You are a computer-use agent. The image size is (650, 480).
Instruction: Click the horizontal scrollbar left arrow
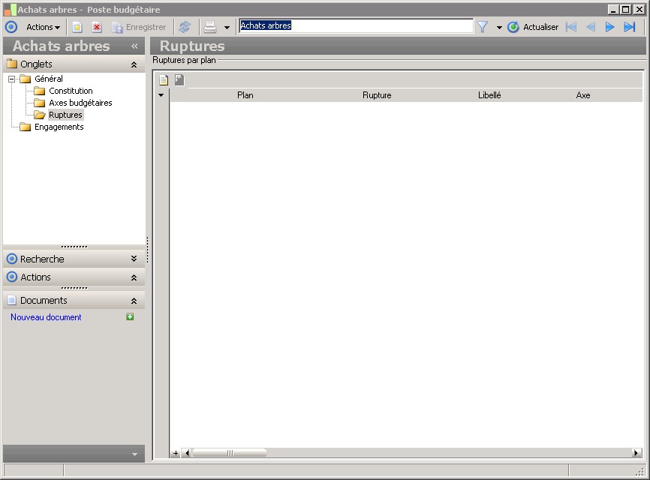point(187,453)
